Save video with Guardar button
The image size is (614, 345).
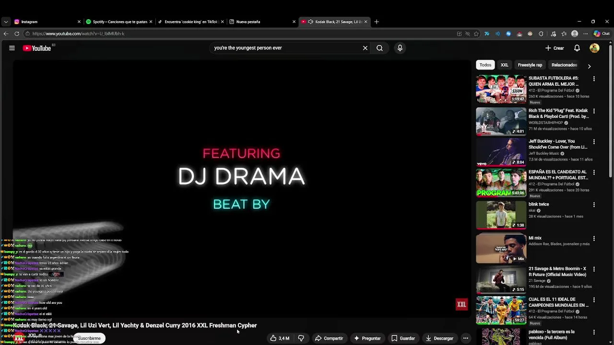(403, 338)
